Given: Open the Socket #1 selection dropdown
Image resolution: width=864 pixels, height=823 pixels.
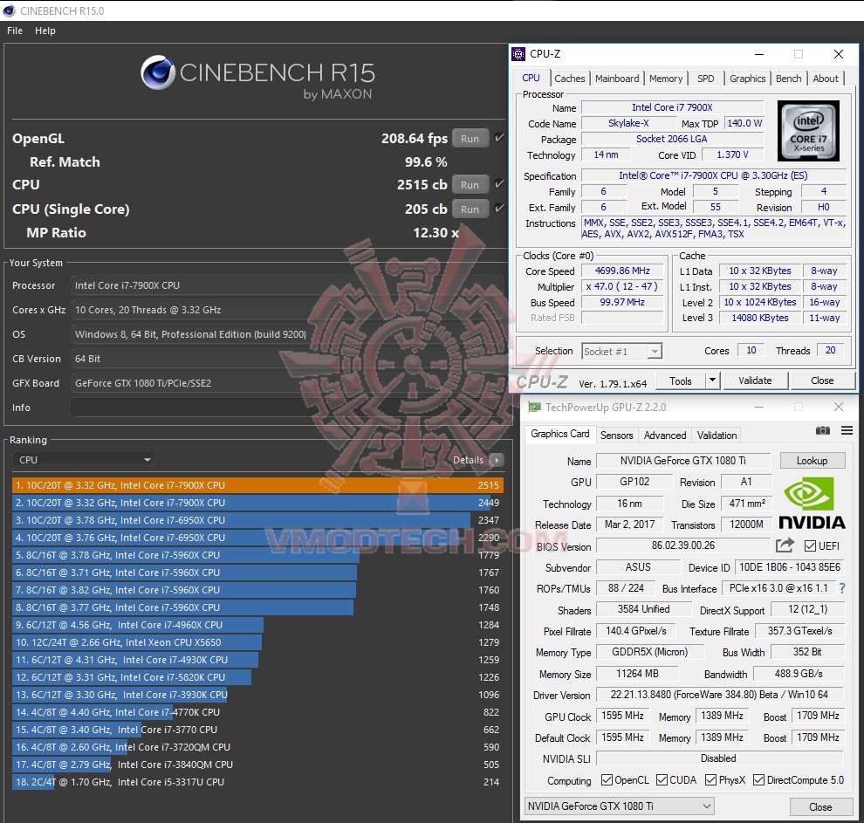Looking at the screenshot, I should point(621,352).
